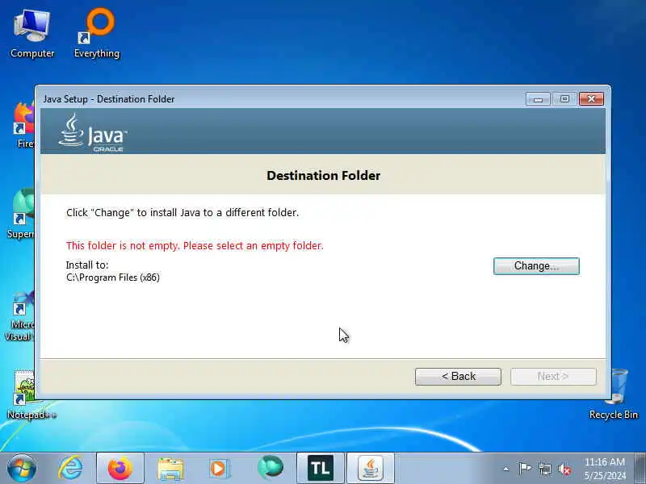Click the disabled Next > button
Image resolution: width=646 pixels, height=484 pixels.
click(x=553, y=377)
